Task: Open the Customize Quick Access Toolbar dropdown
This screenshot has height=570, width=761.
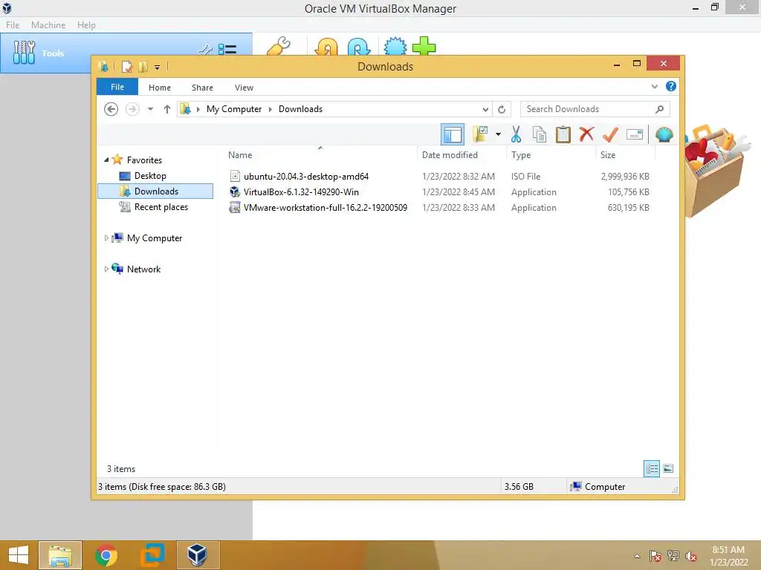Action: click(158, 68)
